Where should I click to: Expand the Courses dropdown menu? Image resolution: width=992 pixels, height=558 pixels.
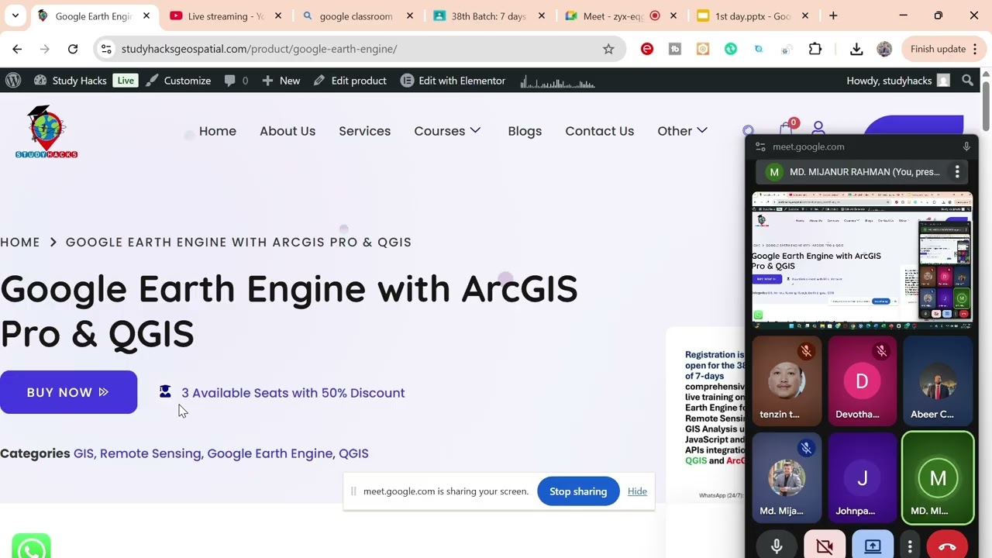point(448,131)
